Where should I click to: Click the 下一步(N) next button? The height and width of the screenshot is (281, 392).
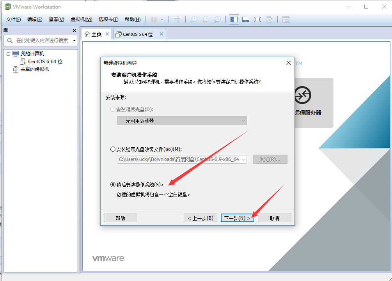pyautogui.click(x=237, y=218)
